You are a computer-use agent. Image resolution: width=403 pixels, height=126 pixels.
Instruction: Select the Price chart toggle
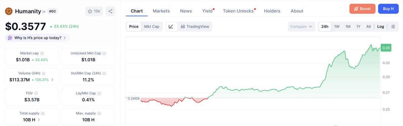coord(134,26)
